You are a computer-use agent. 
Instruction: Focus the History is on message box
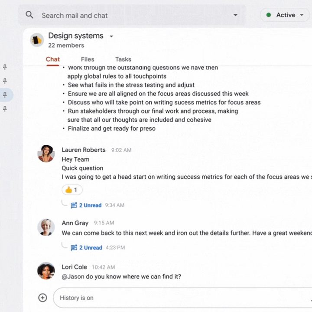(182, 298)
